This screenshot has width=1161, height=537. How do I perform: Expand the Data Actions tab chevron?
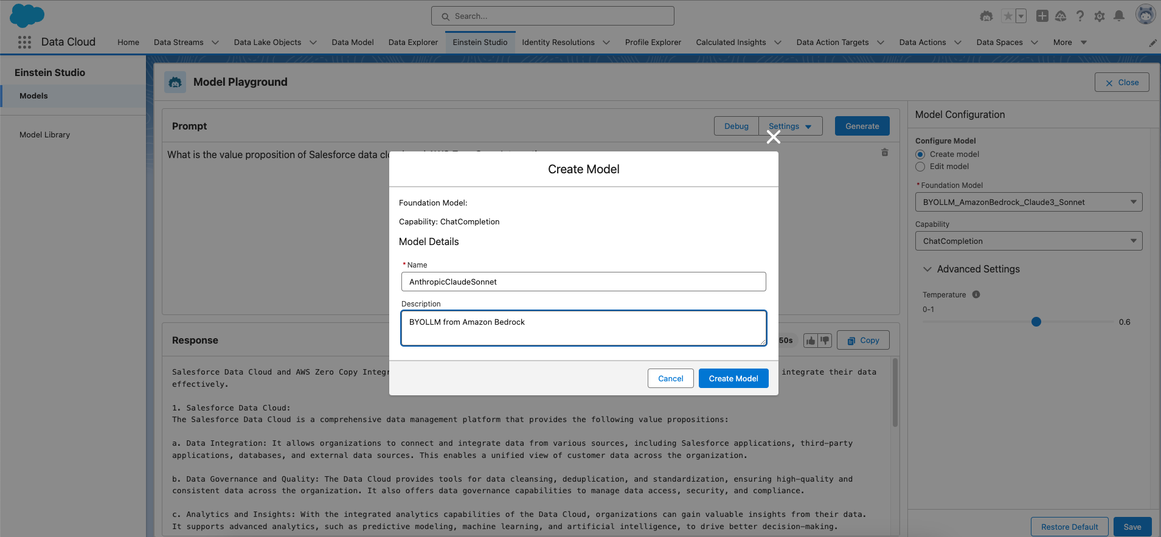(x=958, y=43)
